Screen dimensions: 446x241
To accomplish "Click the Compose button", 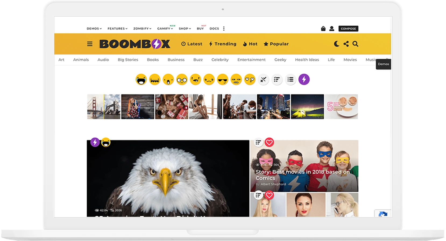I will click(348, 28).
